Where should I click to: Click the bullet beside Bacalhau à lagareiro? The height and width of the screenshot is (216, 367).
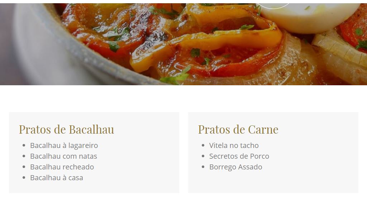click(x=24, y=145)
